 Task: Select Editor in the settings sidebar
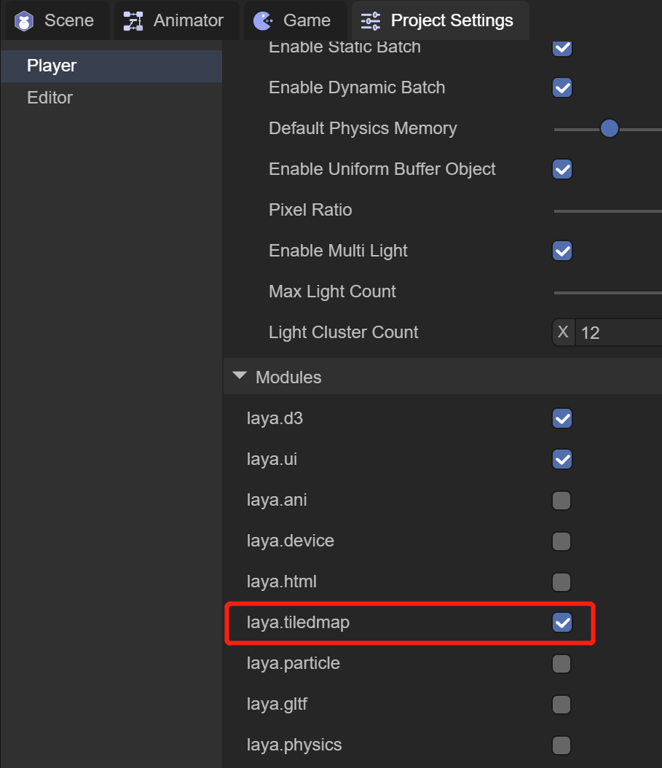(x=50, y=98)
